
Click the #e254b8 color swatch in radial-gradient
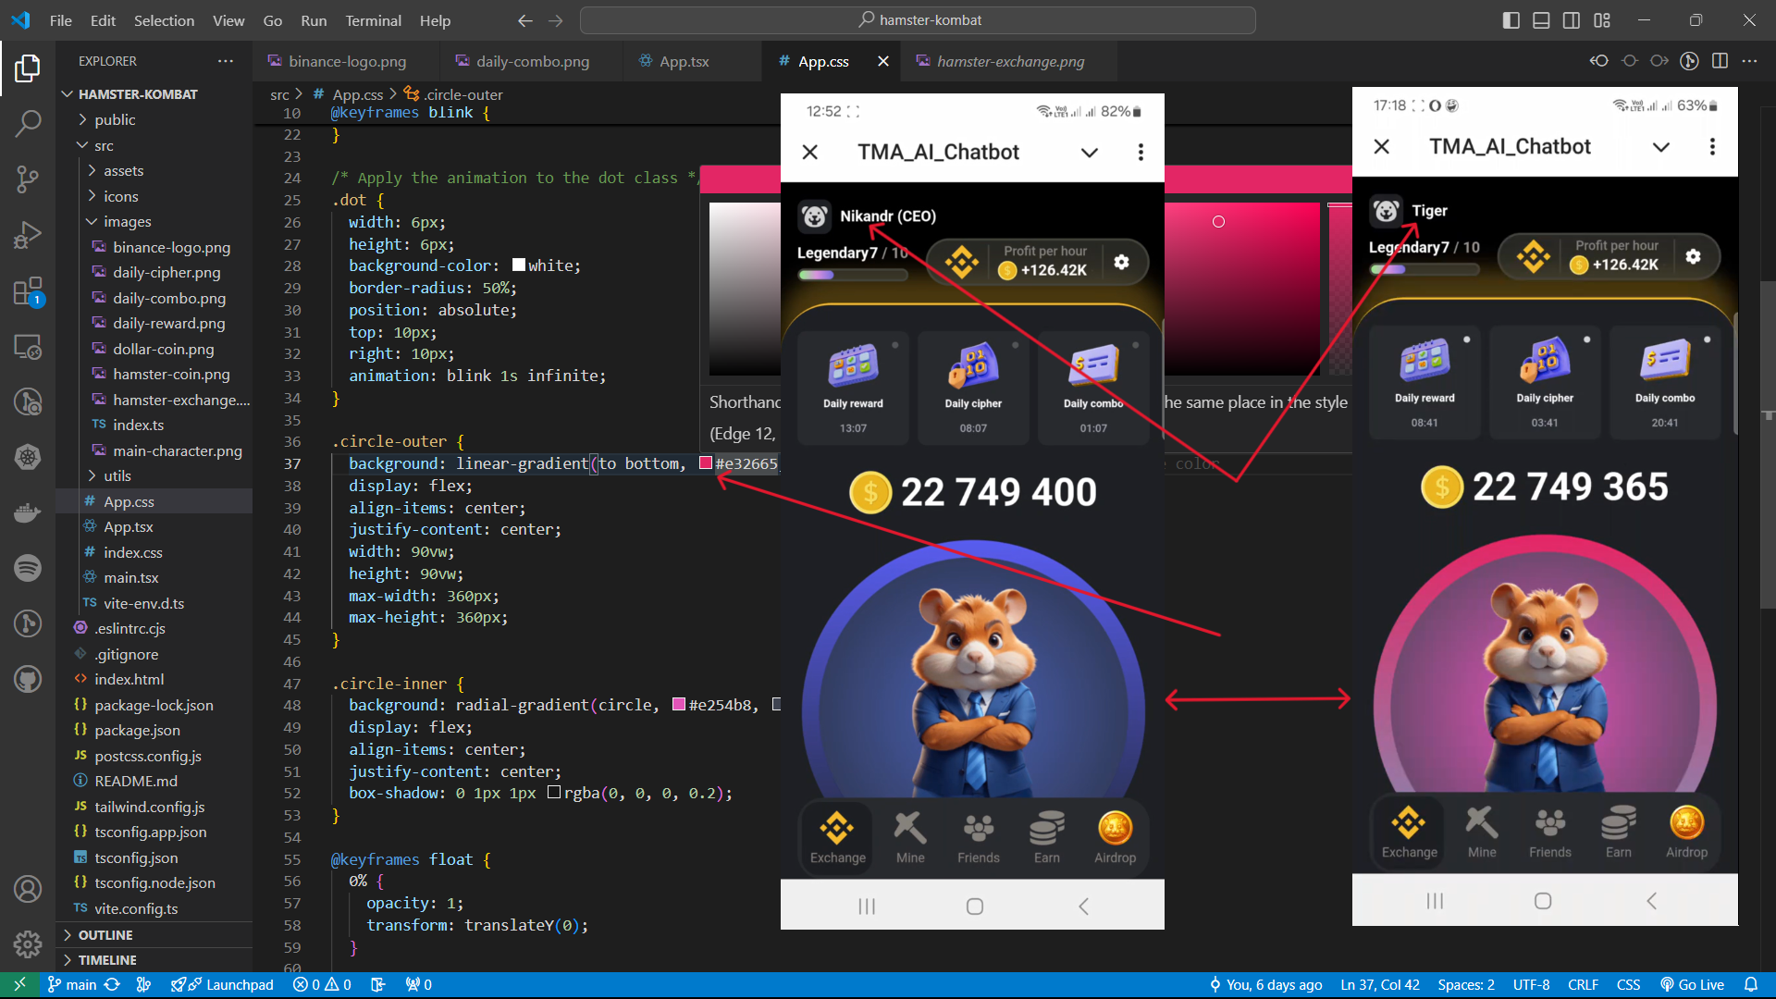pos(679,705)
